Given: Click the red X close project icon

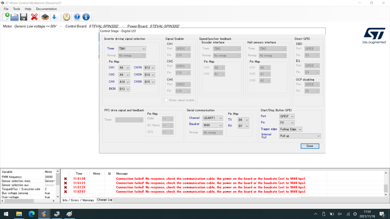Looking at the screenshot, I should coord(34,17).
